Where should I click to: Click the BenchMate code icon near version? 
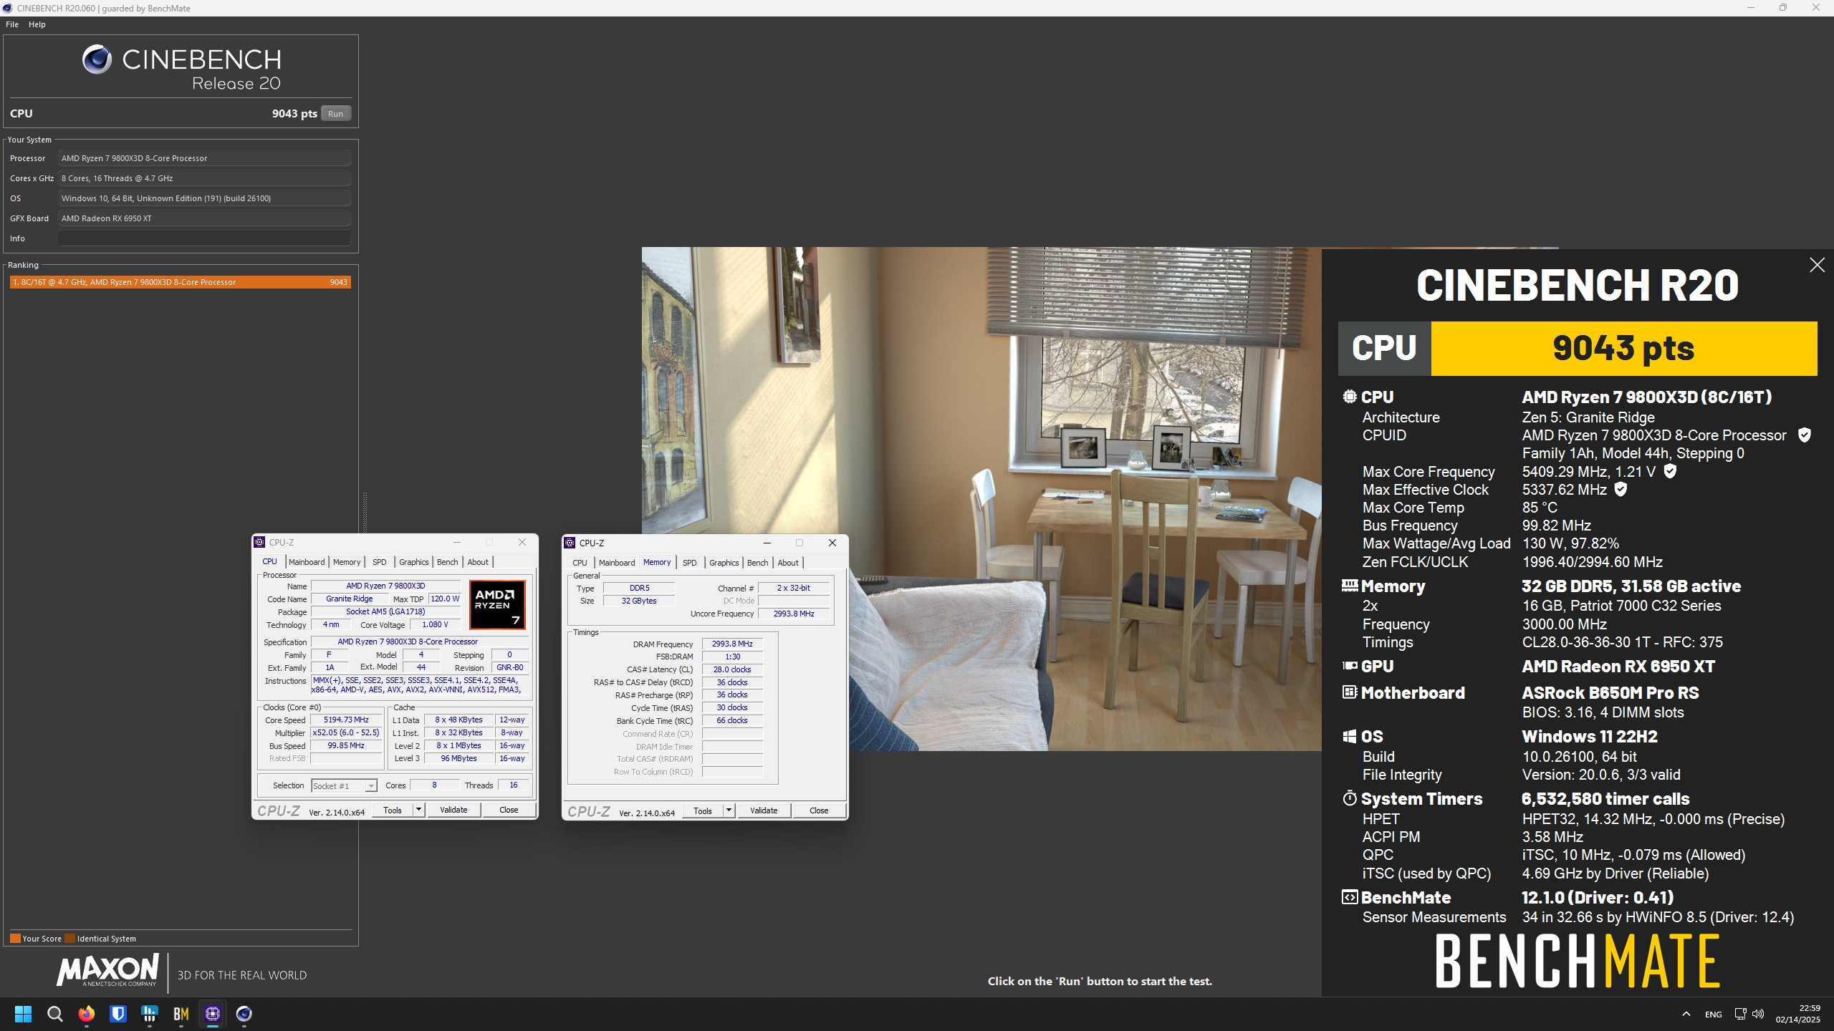[1350, 897]
